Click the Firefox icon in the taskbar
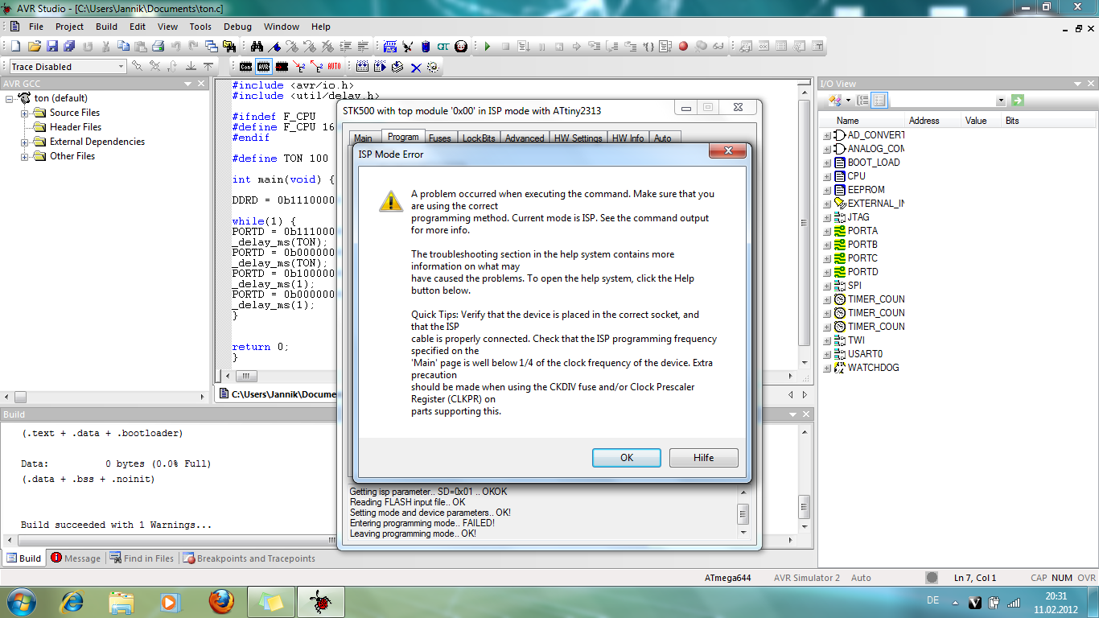Image resolution: width=1099 pixels, height=618 pixels. pyautogui.click(x=221, y=601)
